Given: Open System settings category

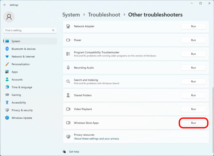Looking at the screenshot, I should (x=30, y=41).
